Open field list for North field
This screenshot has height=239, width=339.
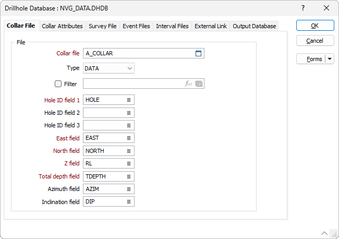(x=129, y=151)
